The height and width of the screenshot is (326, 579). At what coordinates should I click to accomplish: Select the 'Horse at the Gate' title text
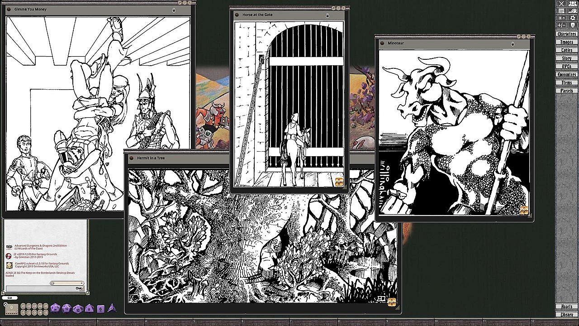pos(257,15)
